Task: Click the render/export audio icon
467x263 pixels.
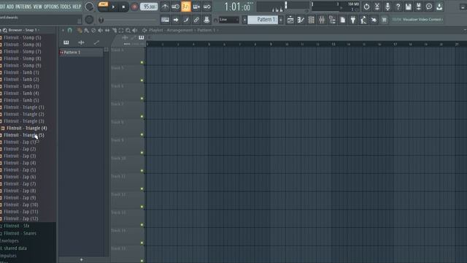Action: click(x=418, y=7)
